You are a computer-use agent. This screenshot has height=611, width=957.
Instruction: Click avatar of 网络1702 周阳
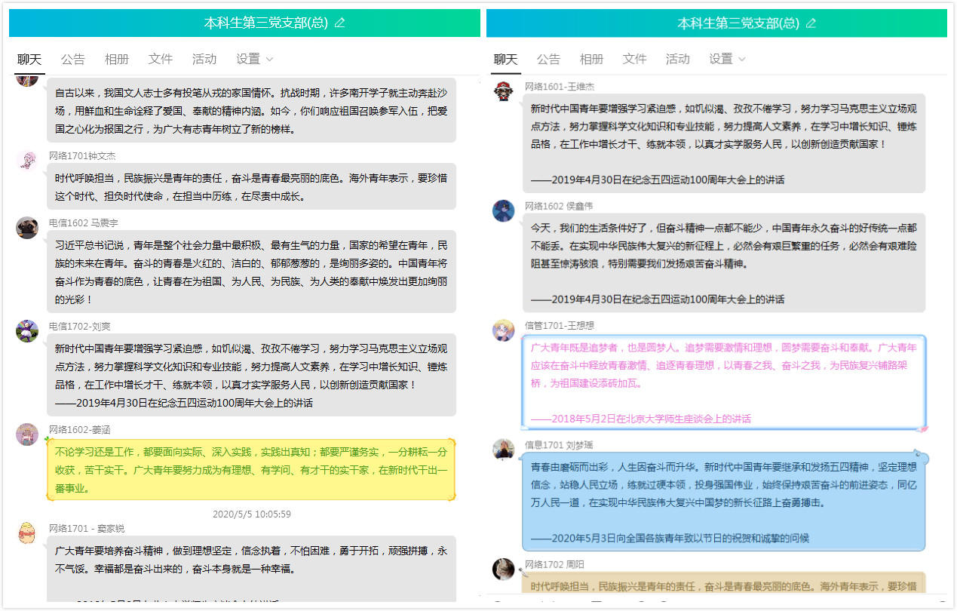click(504, 569)
